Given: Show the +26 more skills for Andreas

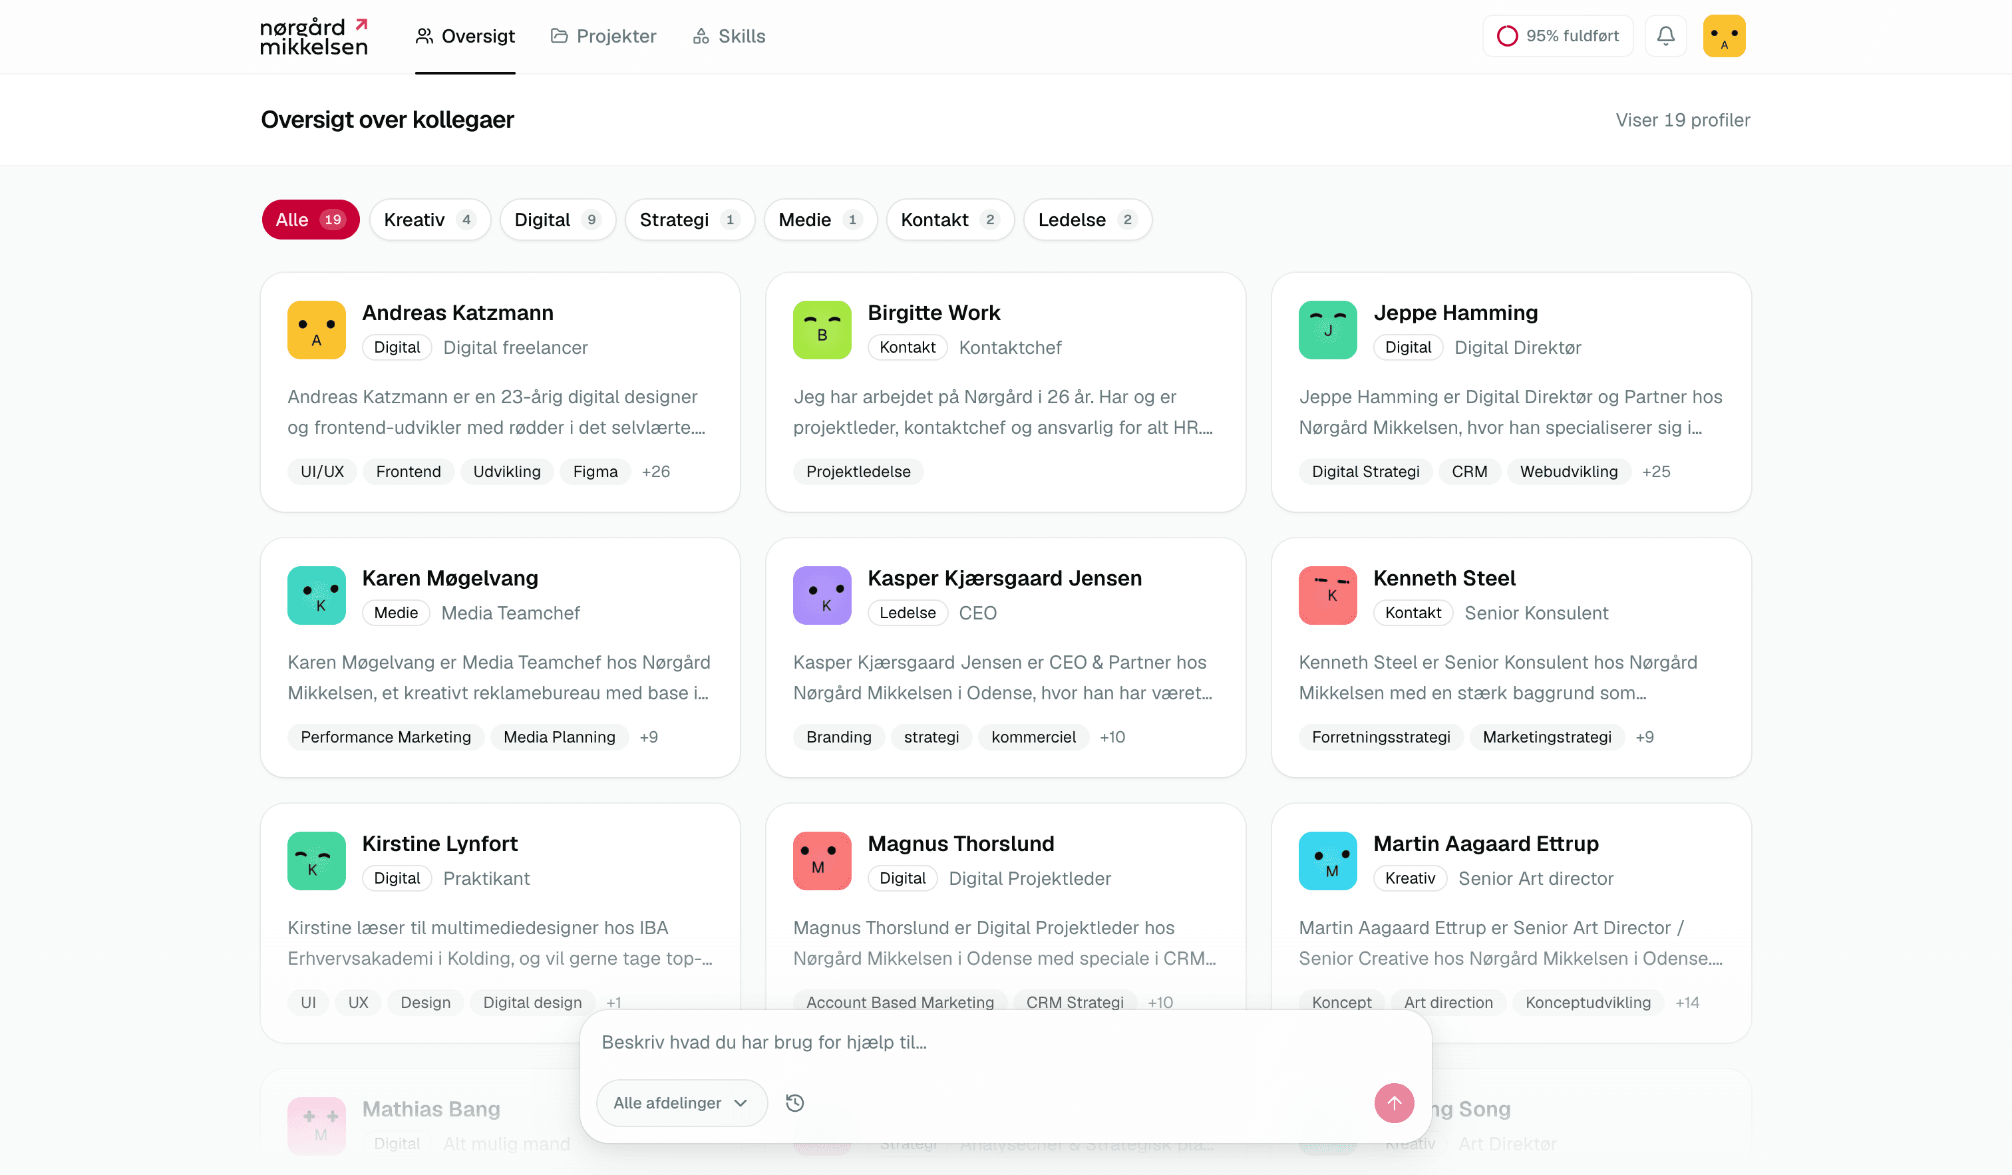Looking at the screenshot, I should tap(655, 472).
